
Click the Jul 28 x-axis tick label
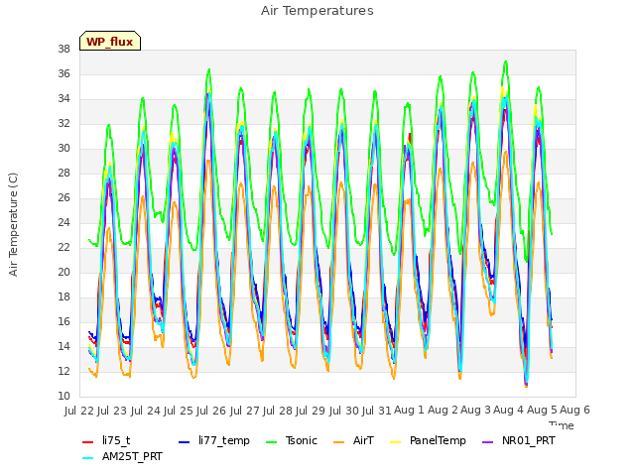(277, 411)
